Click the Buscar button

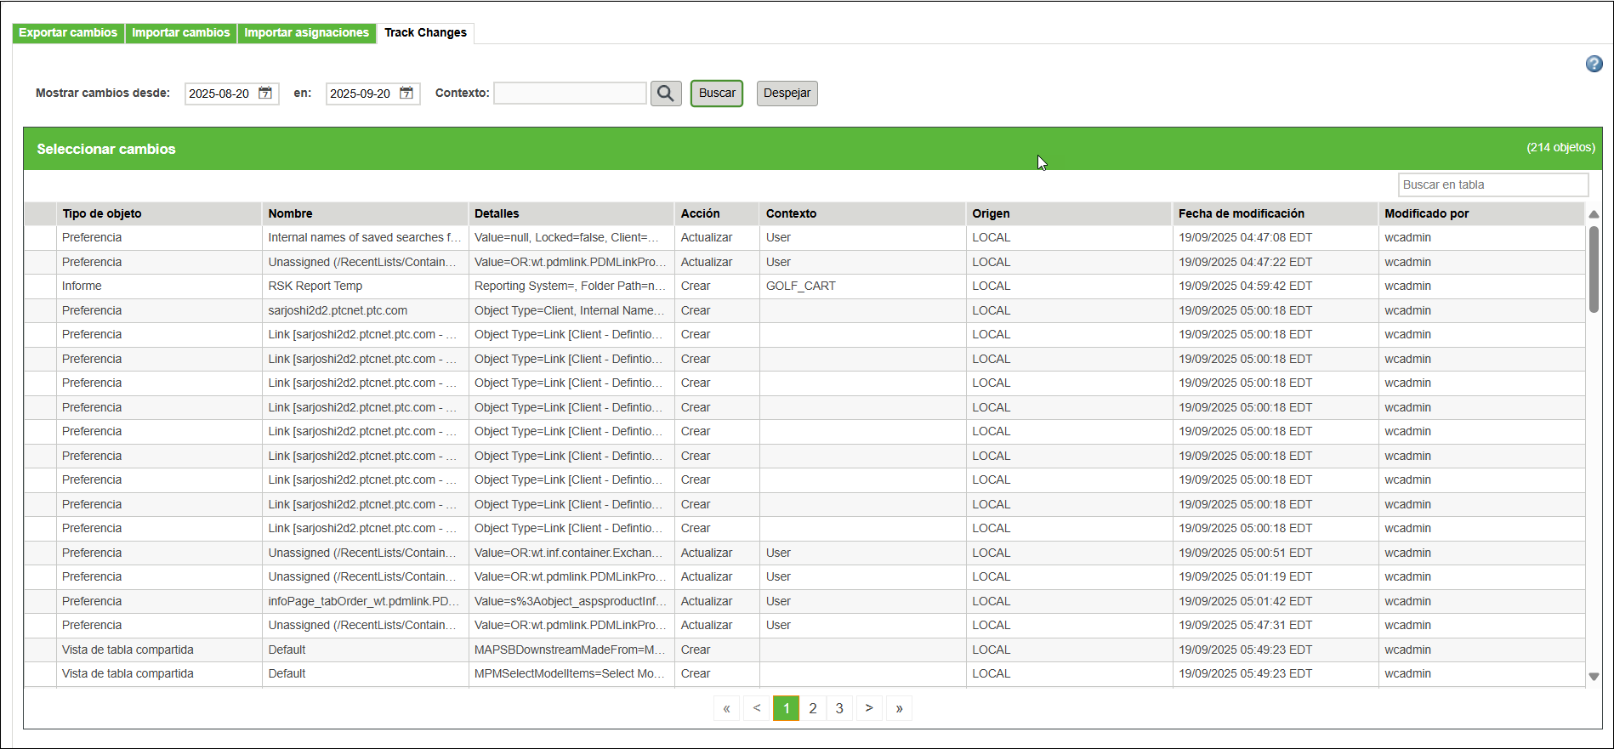click(x=717, y=94)
